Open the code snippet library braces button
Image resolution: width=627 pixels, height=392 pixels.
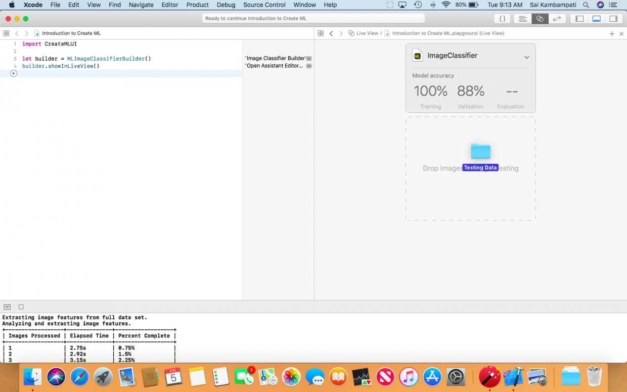502,19
